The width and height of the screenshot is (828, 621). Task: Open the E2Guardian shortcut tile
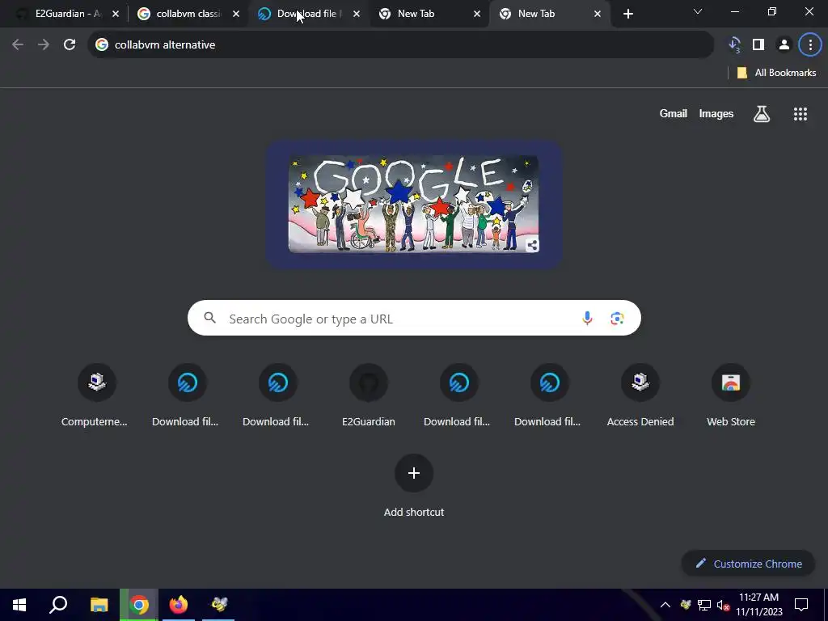369,395
